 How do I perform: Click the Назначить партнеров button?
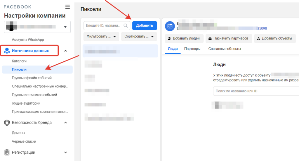click(229, 38)
